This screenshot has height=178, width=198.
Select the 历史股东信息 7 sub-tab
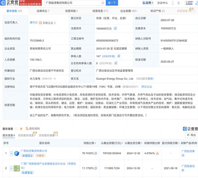27,135
